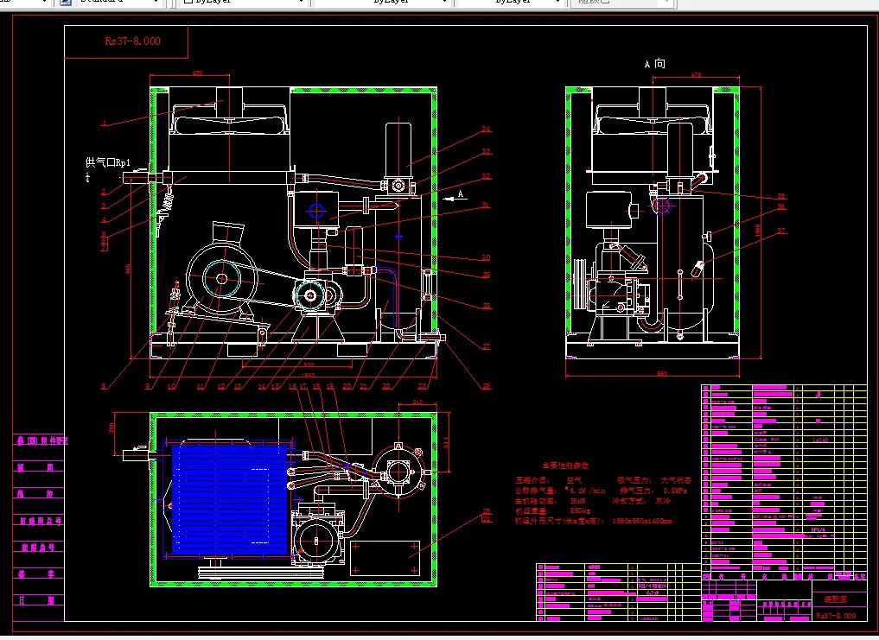Select part balloon number 34
The height and width of the screenshot is (640, 879).
[x=486, y=129]
